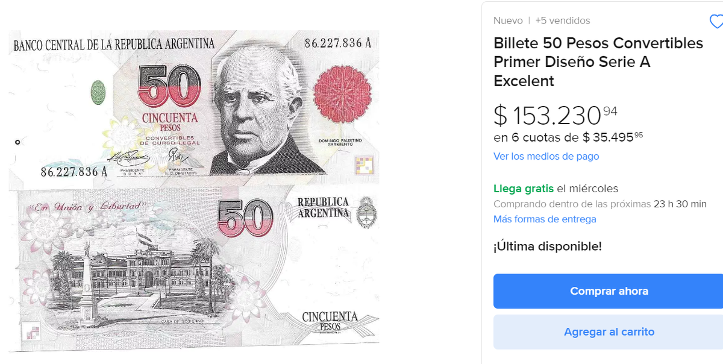This screenshot has height=364, width=723.
Task: Click the green oval seal on banknote
Action: tap(98, 92)
